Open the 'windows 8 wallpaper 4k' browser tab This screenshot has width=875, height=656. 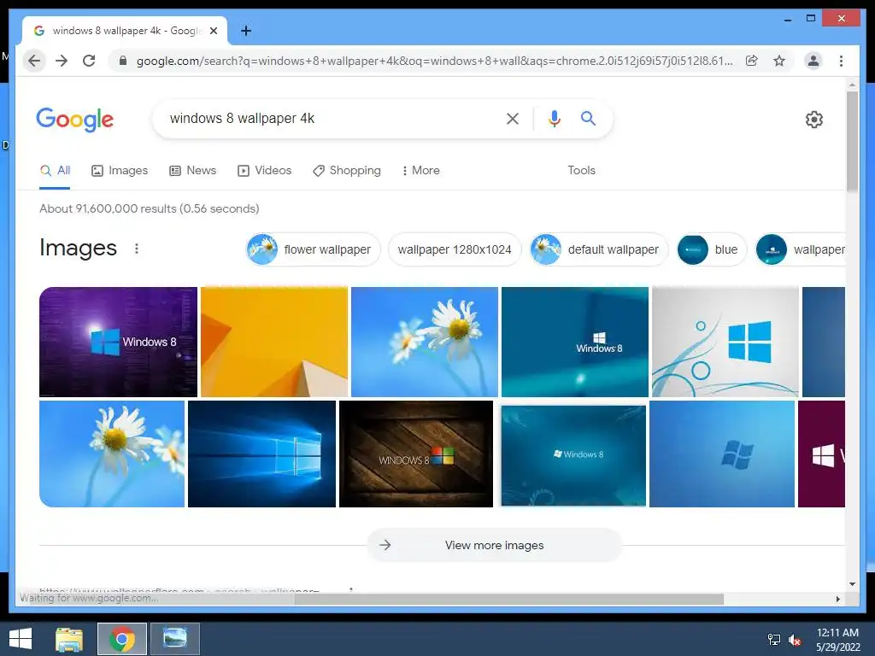tap(125, 31)
